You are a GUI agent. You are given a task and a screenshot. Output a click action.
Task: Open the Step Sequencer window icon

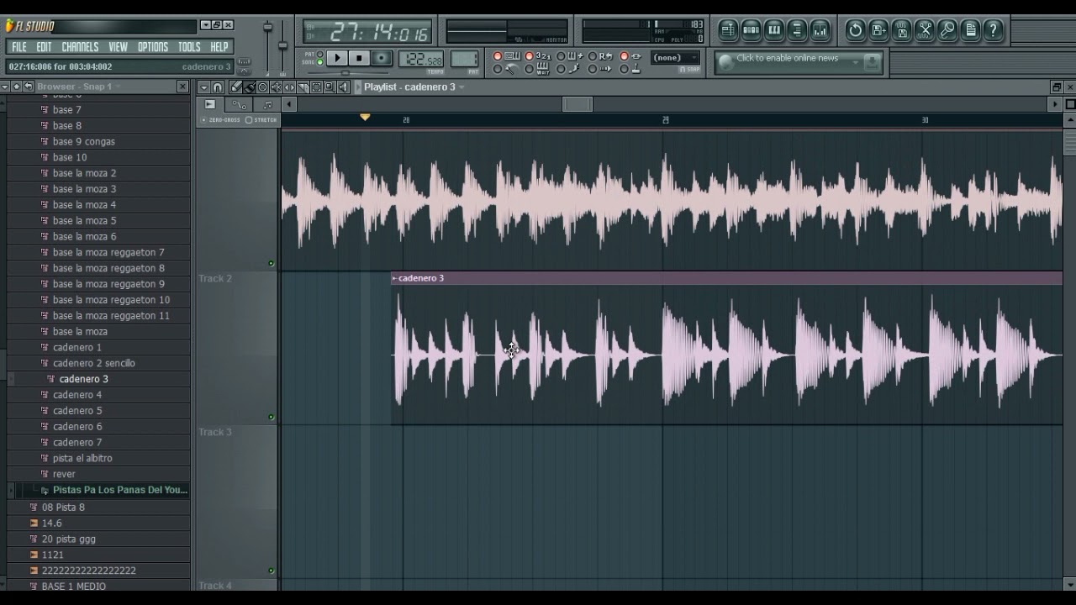[x=751, y=30]
